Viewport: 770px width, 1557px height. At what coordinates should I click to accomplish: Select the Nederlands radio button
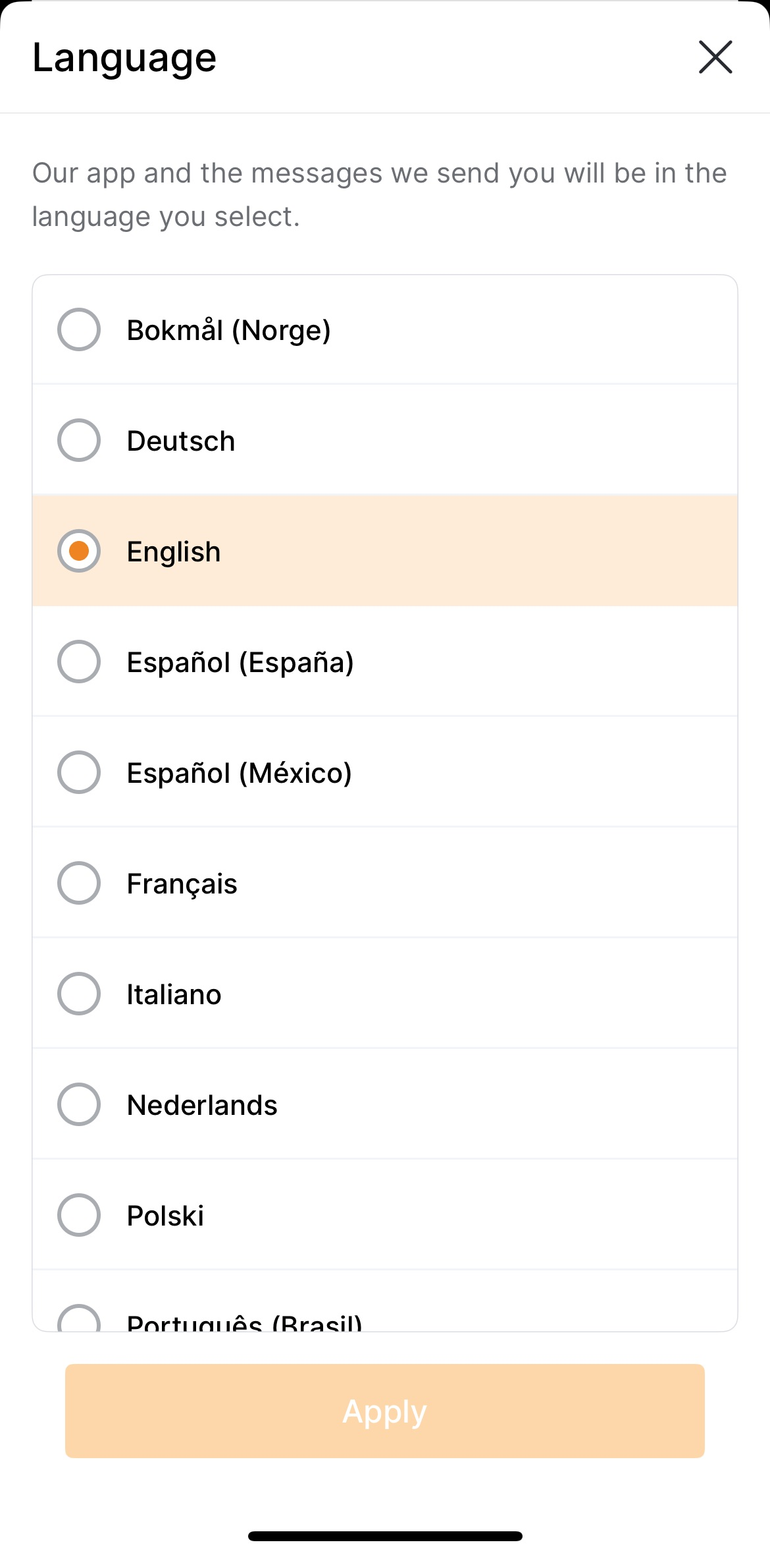79,1104
